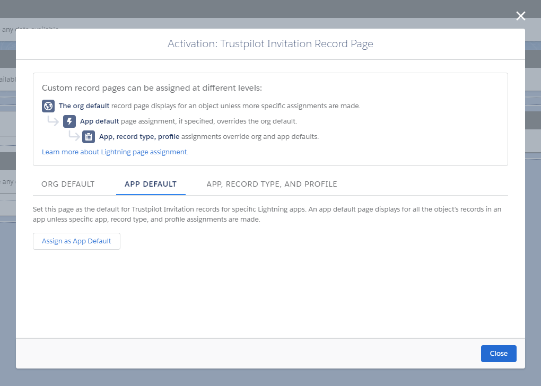Select the APP, RECORD TYPE, AND PROFILE tab
The image size is (541, 386).
point(272,184)
